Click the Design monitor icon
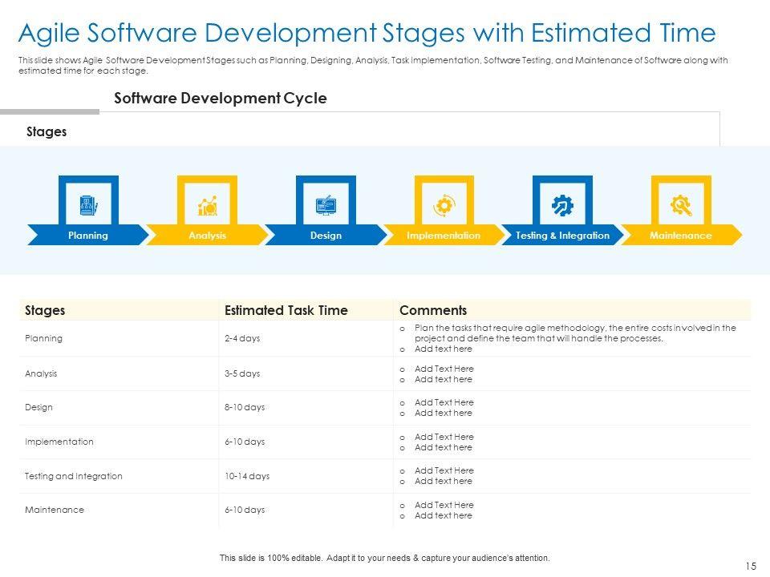The height and width of the screenshot is (577, 770). click(326, 205)
